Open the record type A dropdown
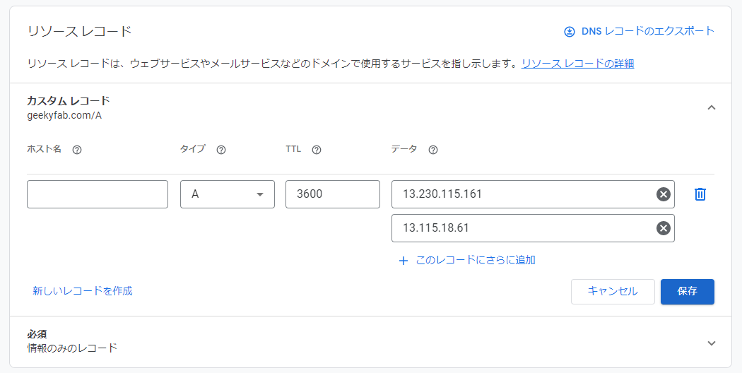742x373 pixels. tap(227, 194)
